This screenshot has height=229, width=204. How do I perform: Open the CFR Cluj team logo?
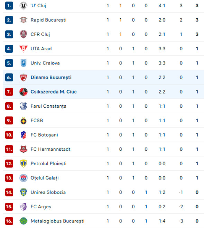coord(23,34)
